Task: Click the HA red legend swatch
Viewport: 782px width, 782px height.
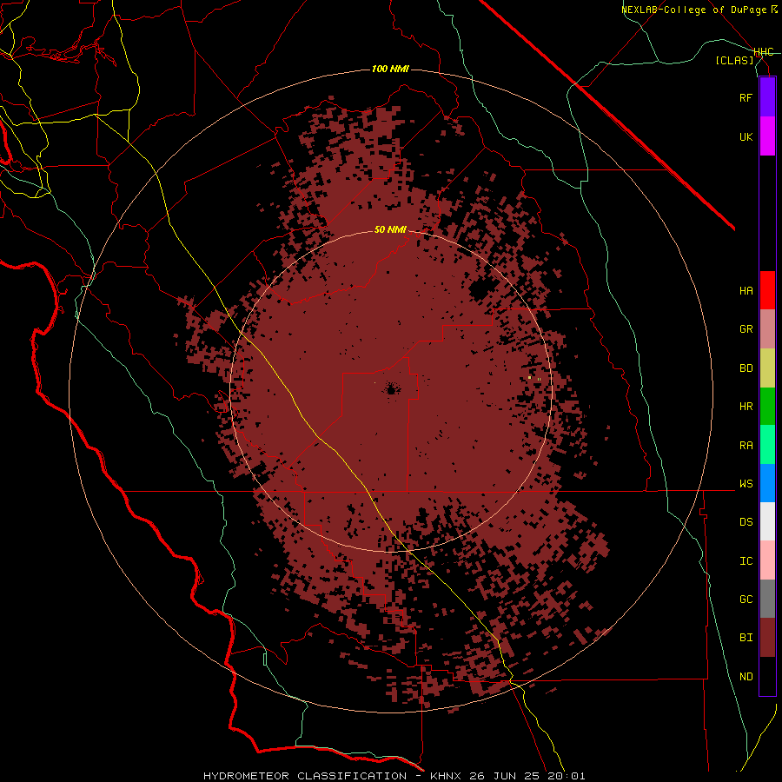Action: [x=767, y=290]
